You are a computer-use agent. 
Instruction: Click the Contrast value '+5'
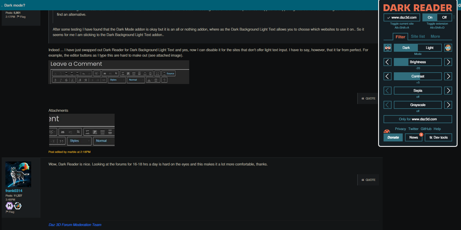pos(418,83)
